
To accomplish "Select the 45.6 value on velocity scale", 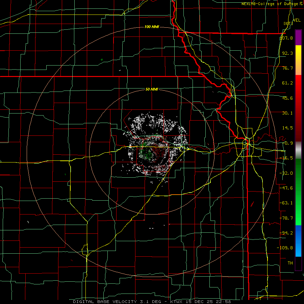I will click(287, 98).
